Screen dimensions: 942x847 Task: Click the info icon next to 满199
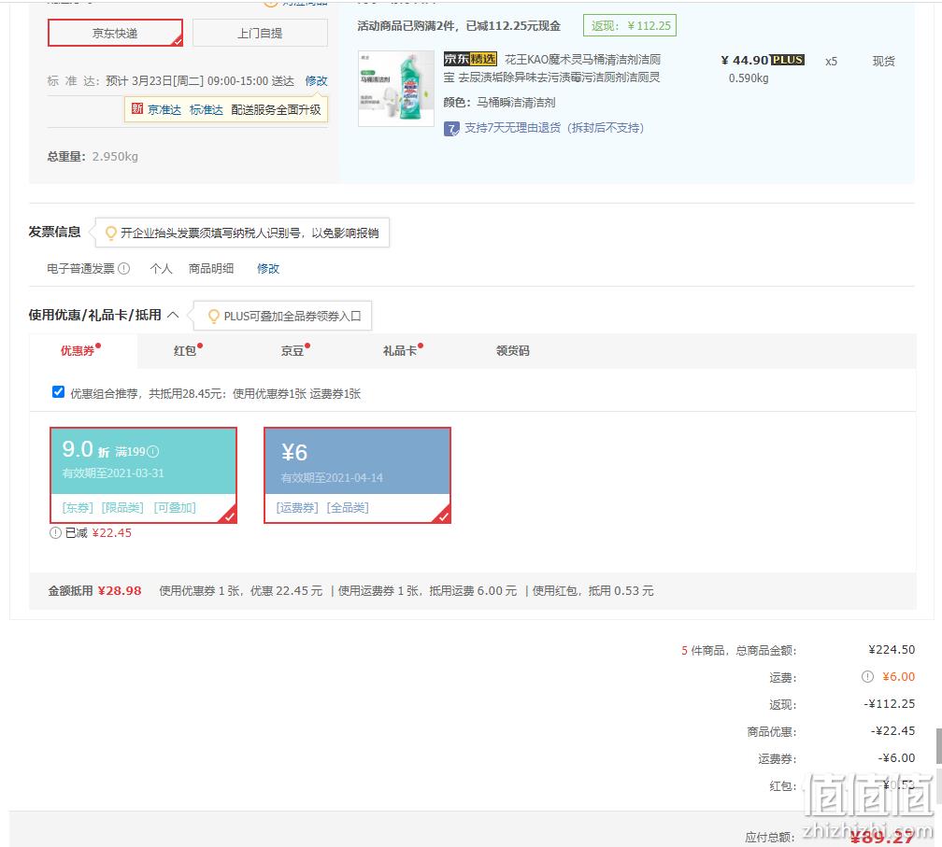click(x=153, y=451)
